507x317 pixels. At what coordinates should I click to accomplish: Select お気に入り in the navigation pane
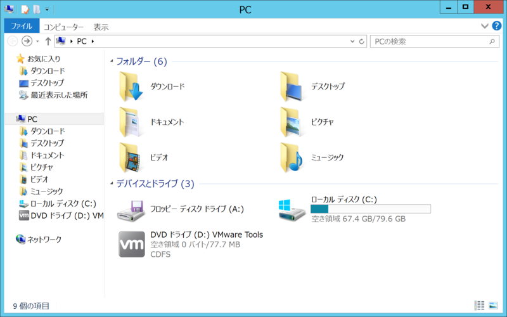click(38, 59)
